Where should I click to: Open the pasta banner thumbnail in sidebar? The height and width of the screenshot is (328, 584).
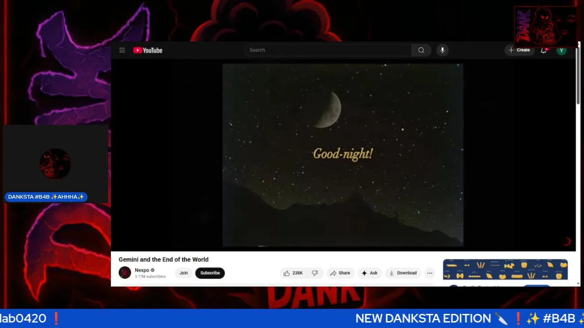click(505, 269)
